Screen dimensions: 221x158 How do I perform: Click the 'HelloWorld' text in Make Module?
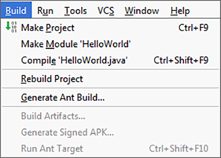point(105,44)
